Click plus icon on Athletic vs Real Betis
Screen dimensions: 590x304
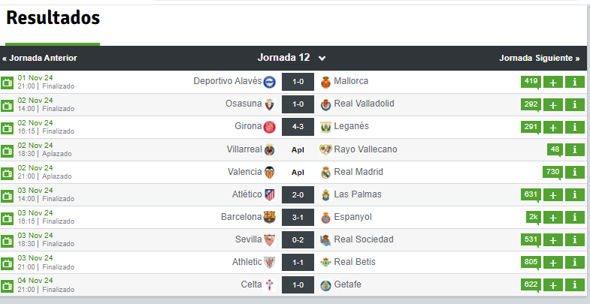pos(552,262)
